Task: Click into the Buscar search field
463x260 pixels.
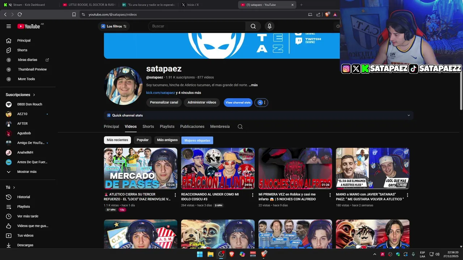Action: (197, 26)
